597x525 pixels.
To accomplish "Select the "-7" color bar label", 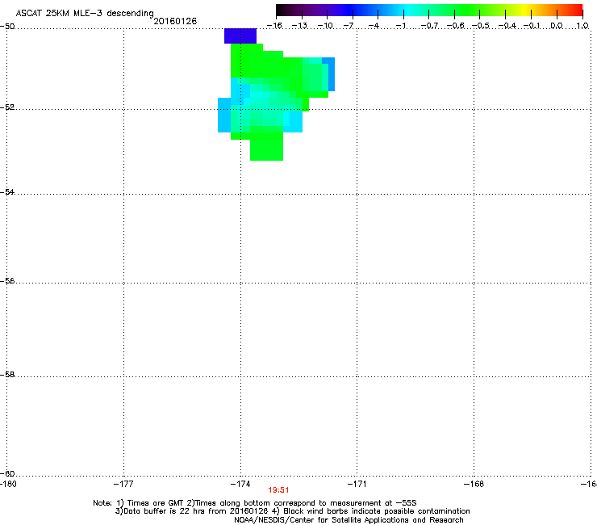I will (x=348, y=26).
